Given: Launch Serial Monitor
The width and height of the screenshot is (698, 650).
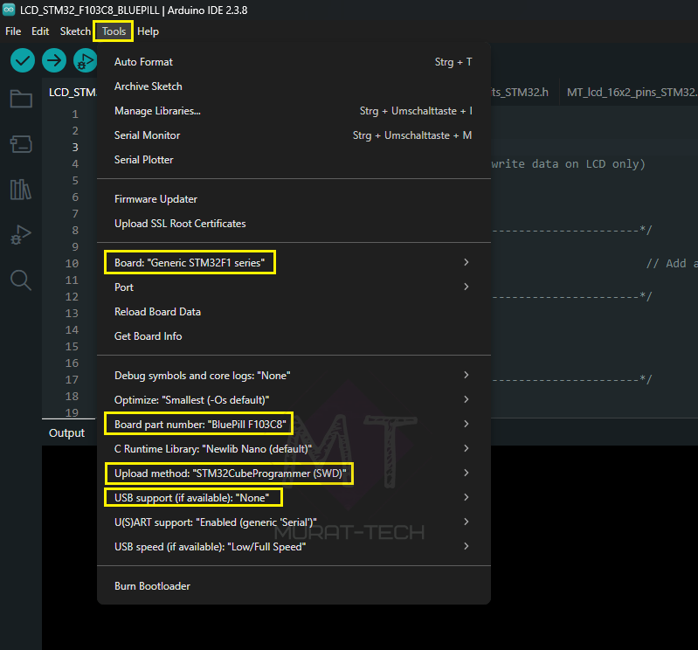Looking at the screenshot, I should point(294,135).
